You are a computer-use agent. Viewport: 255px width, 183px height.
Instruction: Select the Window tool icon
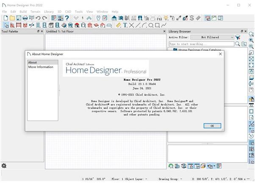44,25
